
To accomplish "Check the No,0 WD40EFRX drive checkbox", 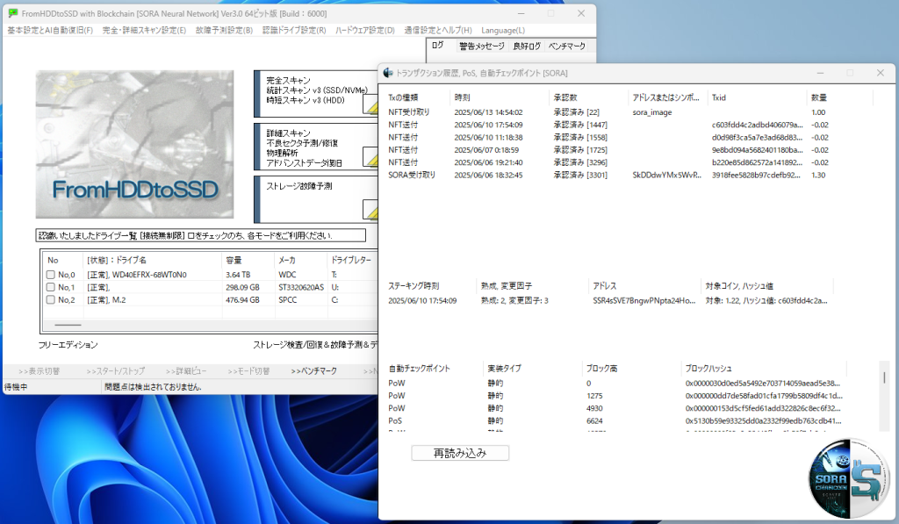I will point(50,275).
